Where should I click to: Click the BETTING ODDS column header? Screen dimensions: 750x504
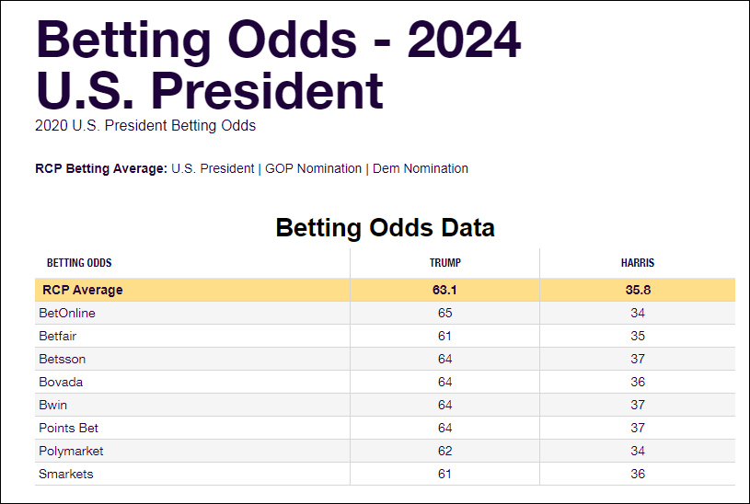pos(79,263)
